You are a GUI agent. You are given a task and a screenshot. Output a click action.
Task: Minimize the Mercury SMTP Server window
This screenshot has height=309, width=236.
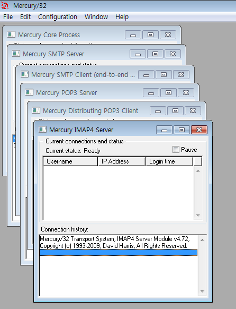[138, 54]
